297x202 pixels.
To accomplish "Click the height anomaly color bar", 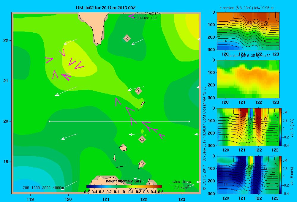I will pyautogui.click(x=124, y=187).
